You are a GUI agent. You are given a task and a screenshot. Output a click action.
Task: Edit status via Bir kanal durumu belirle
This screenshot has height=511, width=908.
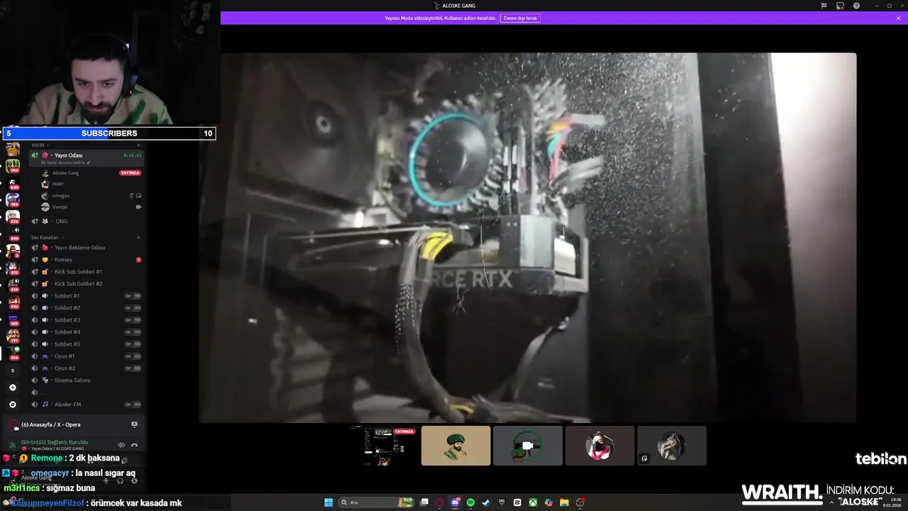pos(66,163)
